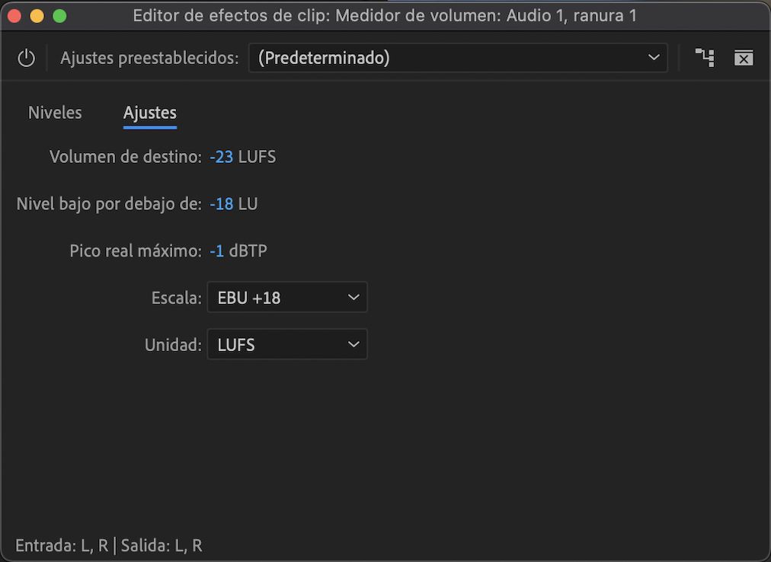Open the Escala dropdown showing EBU +18

pos(286,297)
